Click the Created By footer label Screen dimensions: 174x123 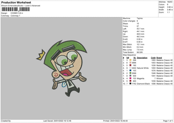(x=6, y=121)
